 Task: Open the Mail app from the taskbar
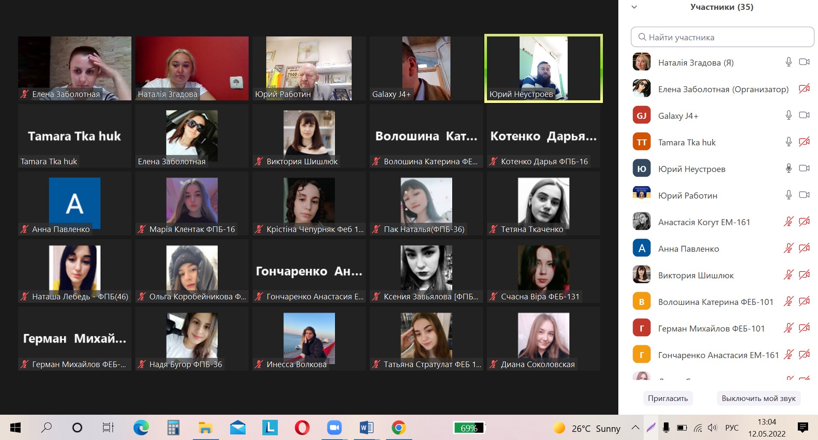tap(237, 428)
